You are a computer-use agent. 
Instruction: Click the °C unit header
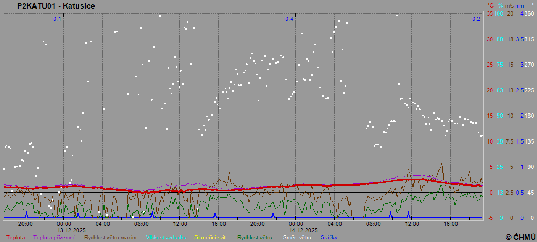click(x=490, y=5)
